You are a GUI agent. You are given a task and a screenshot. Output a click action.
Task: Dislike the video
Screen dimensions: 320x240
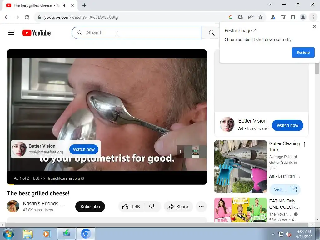pos(152,207)
